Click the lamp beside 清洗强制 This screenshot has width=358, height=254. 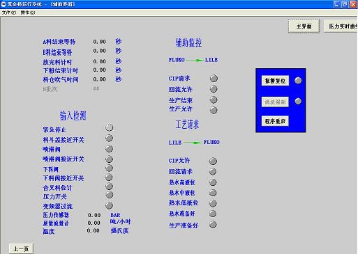point(298,101)
